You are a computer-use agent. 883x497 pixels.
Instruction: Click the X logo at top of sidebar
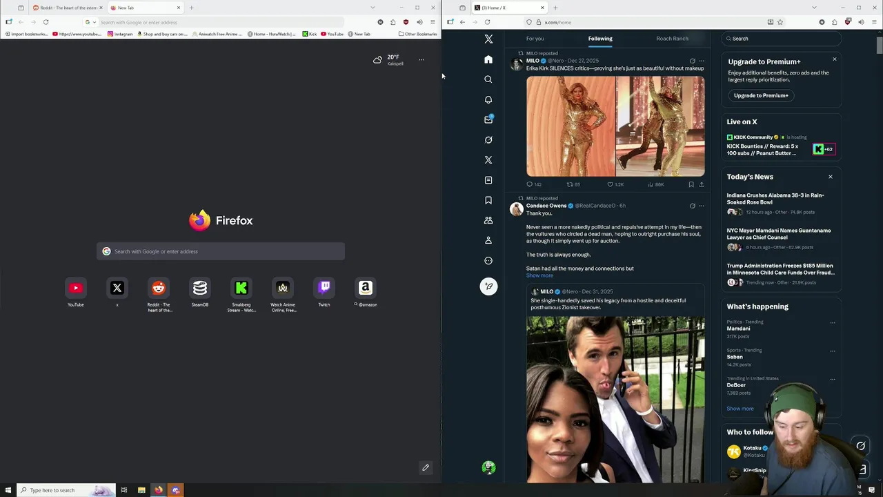click(488, 39)
